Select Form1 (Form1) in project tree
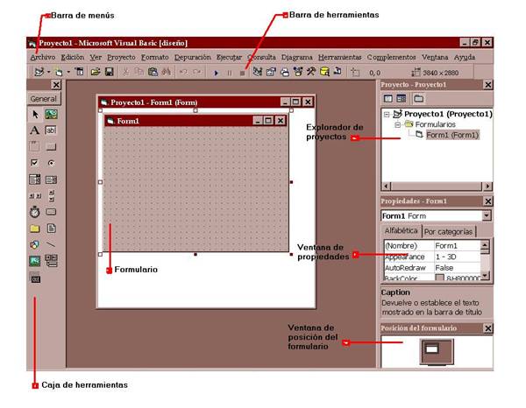Image resolution: width=526 pixels, height=408 pixels. click(452, 135)
